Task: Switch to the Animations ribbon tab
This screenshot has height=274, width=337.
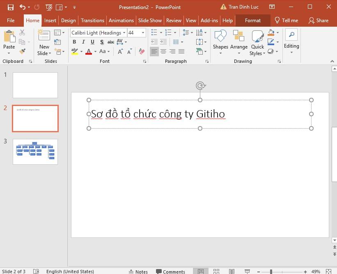Action: tap(121, 20)
